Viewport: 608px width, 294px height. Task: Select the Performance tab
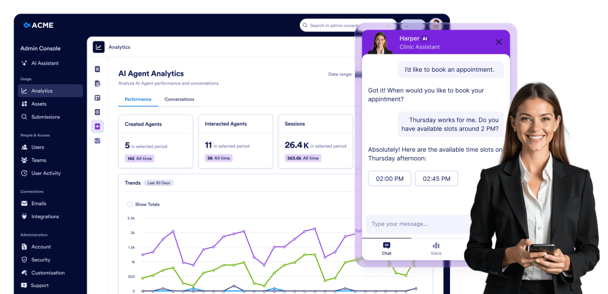[138, 99]
